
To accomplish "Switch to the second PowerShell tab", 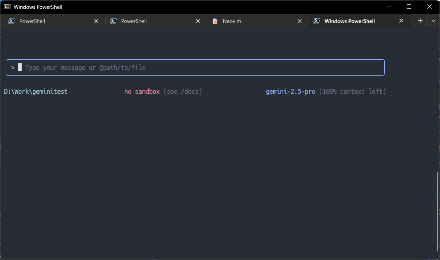I will click(x=150, y=21).
